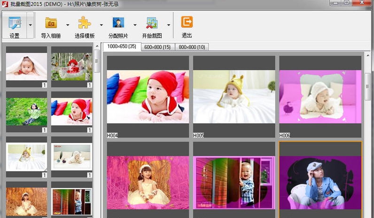Select template H006 pink frame baby
Screen dimensions: 374x218
320,97
